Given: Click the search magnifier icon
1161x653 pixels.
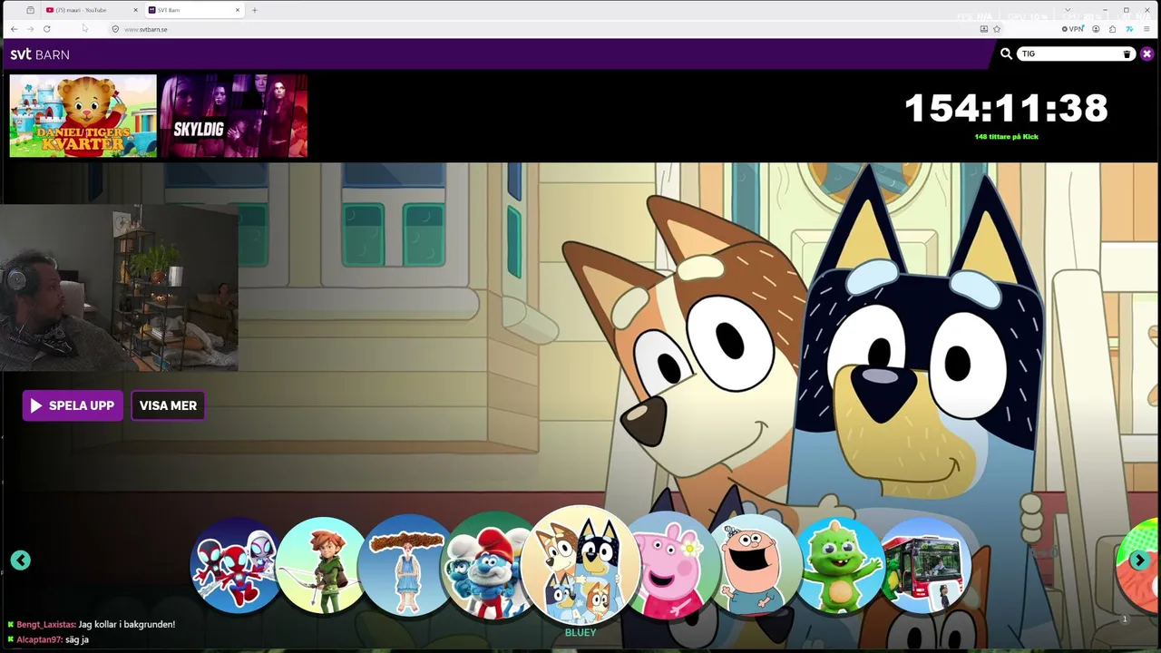Looking at the screenshot, I should point(1006,54).
